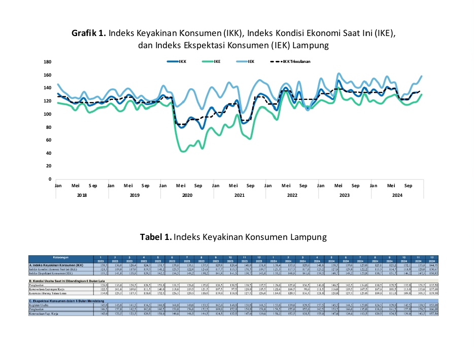Screen dimensions: 474x347
Task: Click year 2024 on the chart axis
Action: (x=398, y=195)
